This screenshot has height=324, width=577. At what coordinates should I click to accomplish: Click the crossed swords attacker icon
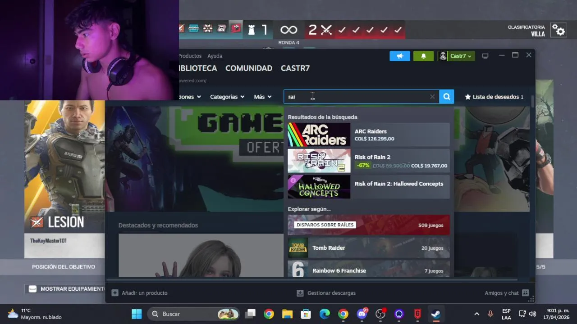(326, 30)
